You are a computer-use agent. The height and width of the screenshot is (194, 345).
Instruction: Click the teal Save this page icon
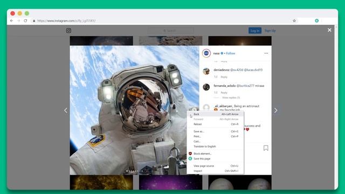tap(190, 158)
